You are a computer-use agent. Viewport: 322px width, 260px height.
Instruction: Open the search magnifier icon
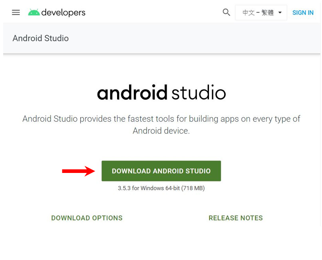point(226,12)
